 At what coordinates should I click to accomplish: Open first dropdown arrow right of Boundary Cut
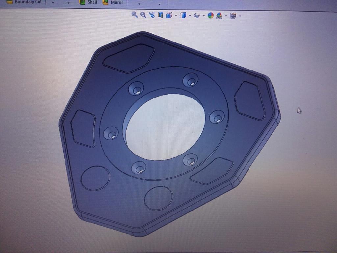click(53, 3)
